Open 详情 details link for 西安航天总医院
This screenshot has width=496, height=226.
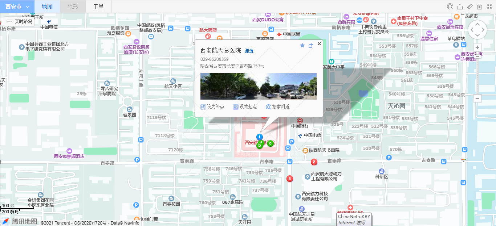click(249, 51)
